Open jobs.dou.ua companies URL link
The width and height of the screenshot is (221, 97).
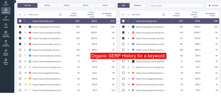(x=150, y=61)
